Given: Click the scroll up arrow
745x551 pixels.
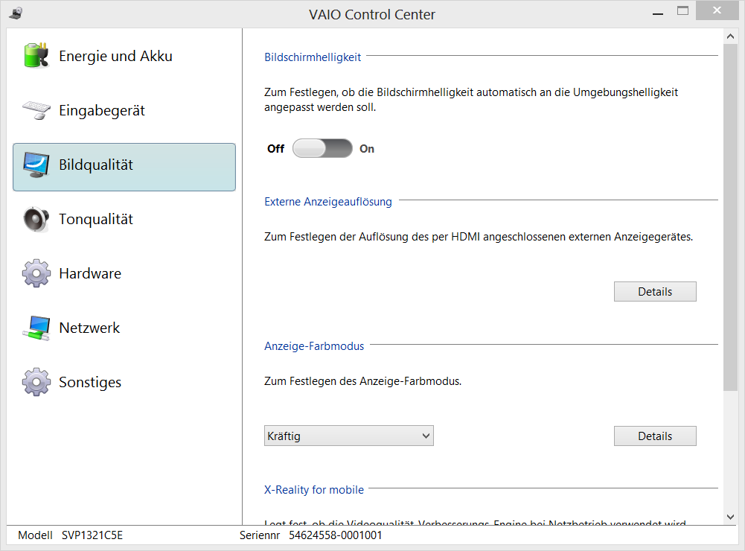Looking at the screenshot, I should coord(730,38).
